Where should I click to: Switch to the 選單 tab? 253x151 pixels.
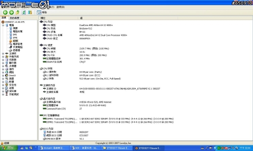pyautogui.click(x=4, y=18)
